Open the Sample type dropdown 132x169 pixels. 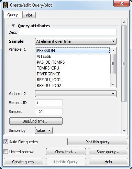click(x=76, y=41)
